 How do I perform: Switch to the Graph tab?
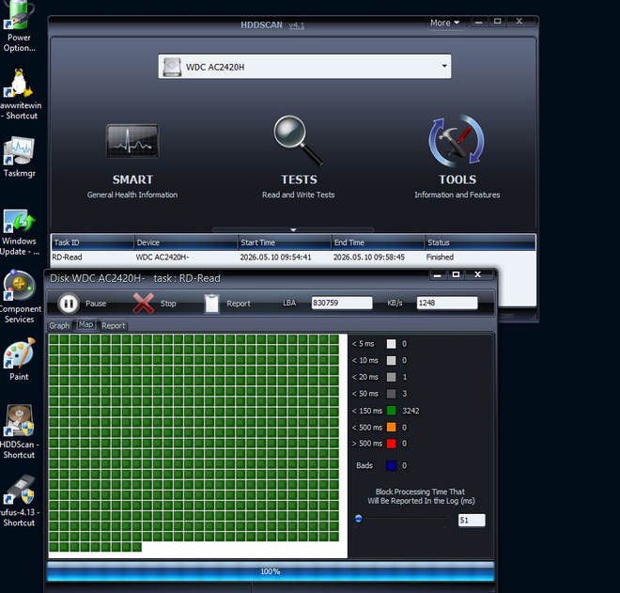tap(59, 325)
